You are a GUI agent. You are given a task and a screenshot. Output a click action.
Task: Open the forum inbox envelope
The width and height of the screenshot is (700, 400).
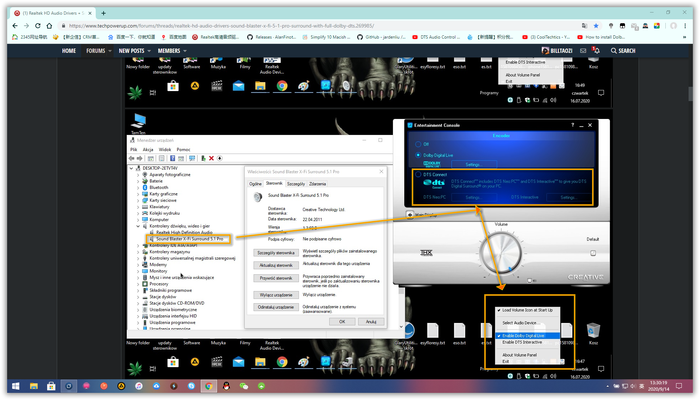pyautogui.click(x=583, y=51)
